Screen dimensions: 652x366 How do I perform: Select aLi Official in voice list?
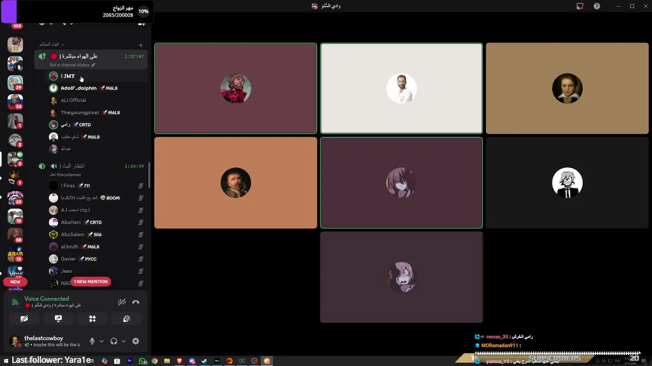pos(97,100)
